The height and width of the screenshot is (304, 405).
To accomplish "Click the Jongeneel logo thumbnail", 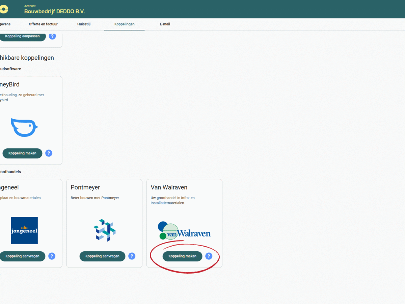I will (24, 230).
